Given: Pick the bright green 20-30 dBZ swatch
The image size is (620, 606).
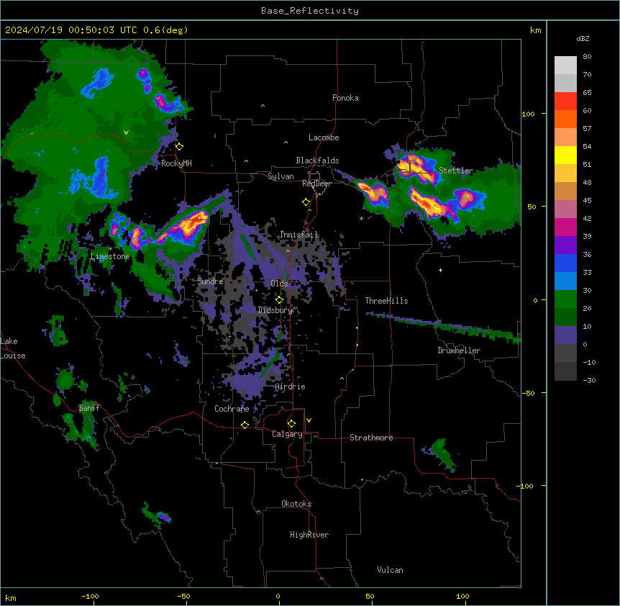Looking at the screenshot, I should pyautogui.click(x=565, y=299).
